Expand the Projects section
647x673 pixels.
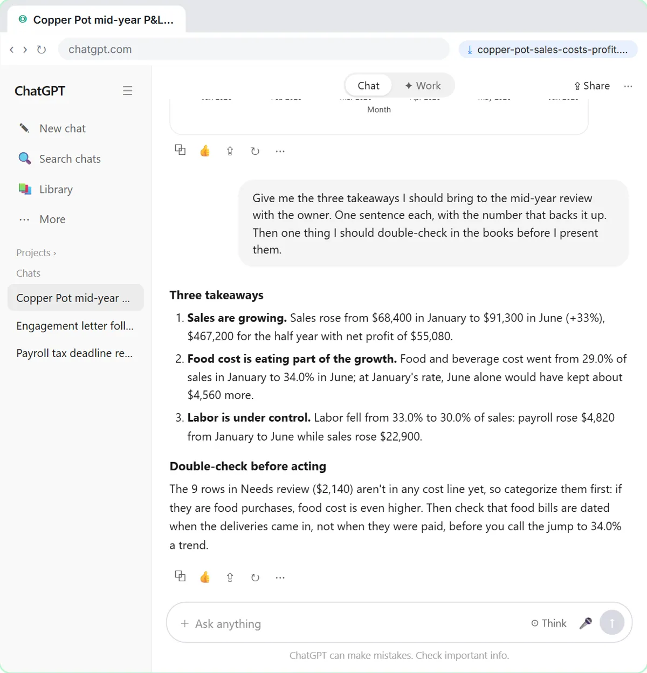(36, 252)
